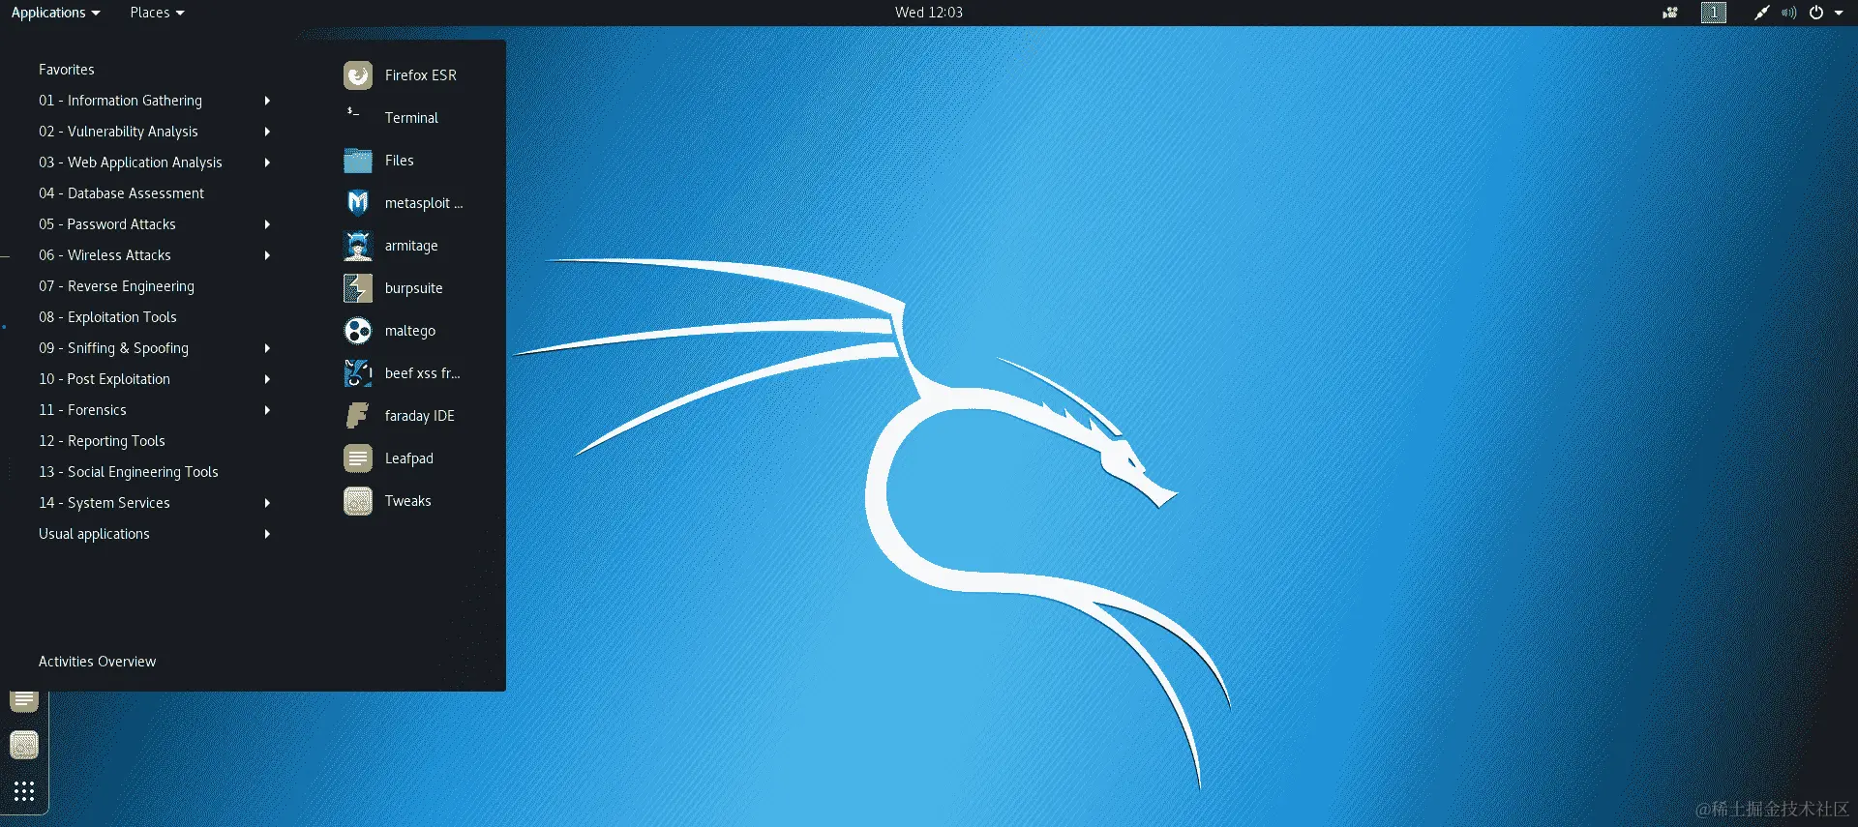Launch armitage via its character icon
Screen dimensions: 1858x827
[358, 246]
